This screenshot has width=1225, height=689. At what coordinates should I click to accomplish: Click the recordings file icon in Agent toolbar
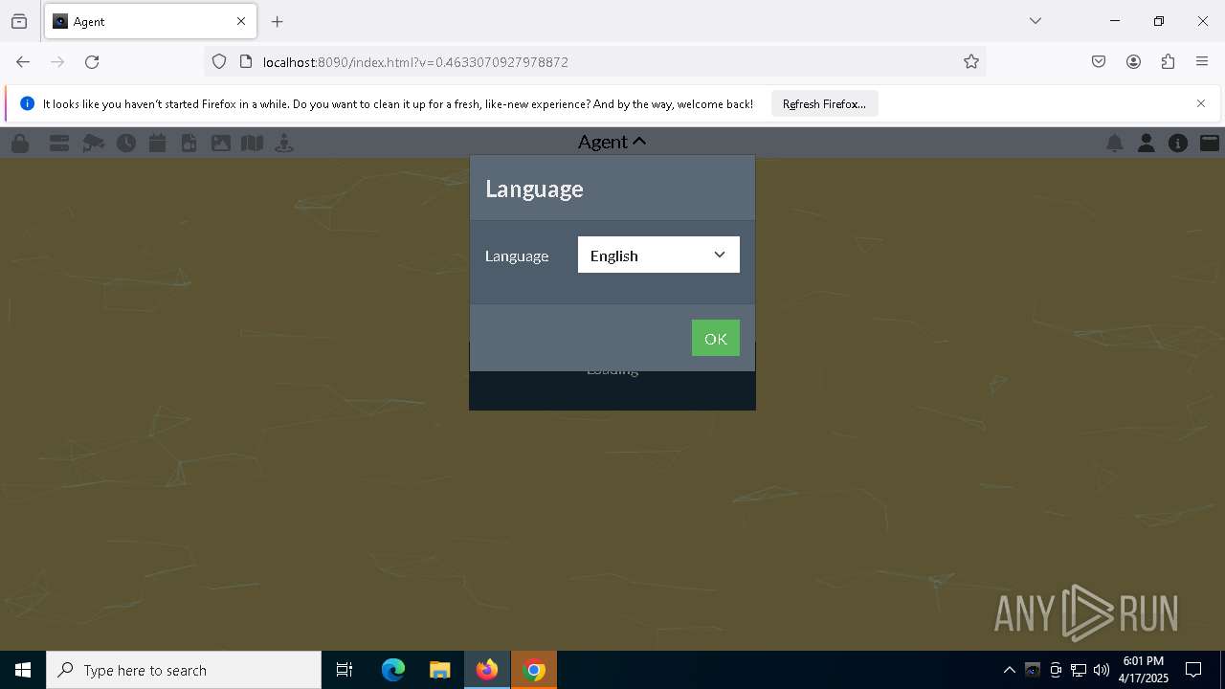pyautogui.click(x=189, y=143)
